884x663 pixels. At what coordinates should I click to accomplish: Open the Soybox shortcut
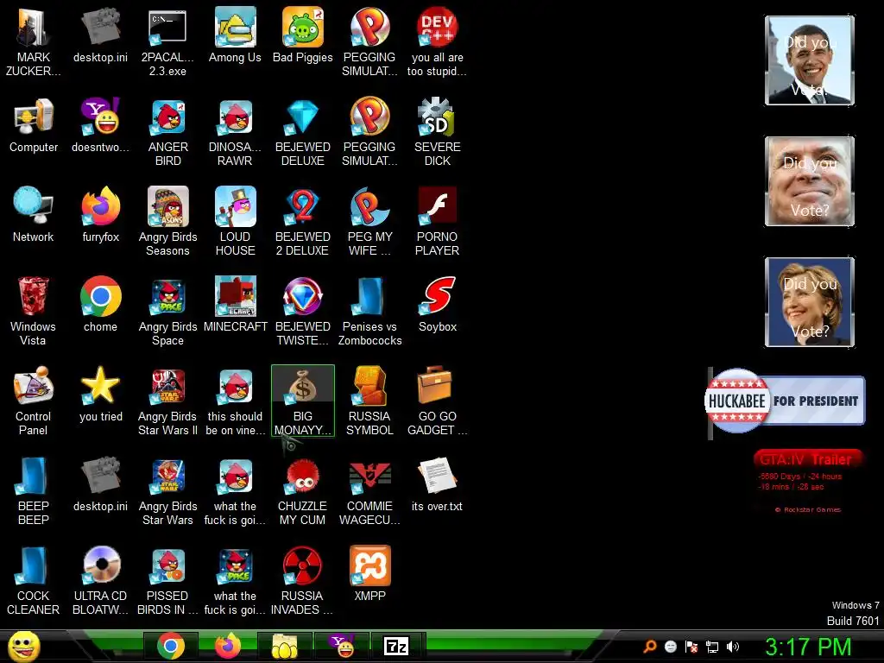click(437, 306)
